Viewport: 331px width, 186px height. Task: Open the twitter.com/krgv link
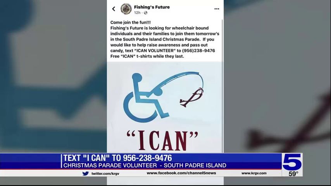105,174
